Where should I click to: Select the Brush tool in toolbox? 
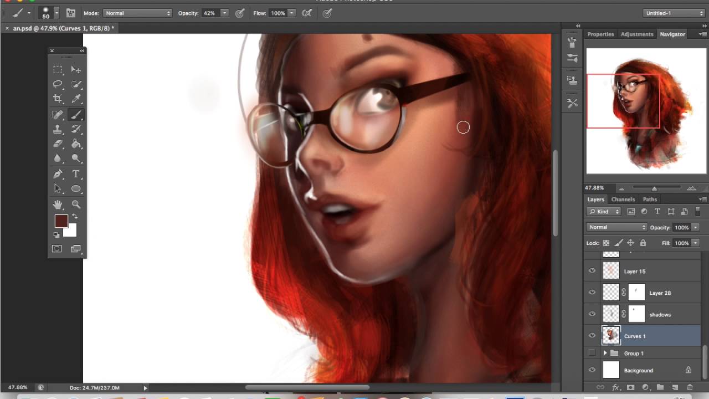(76, 115)
